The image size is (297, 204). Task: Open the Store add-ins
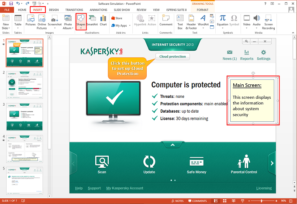click(117, 18)
